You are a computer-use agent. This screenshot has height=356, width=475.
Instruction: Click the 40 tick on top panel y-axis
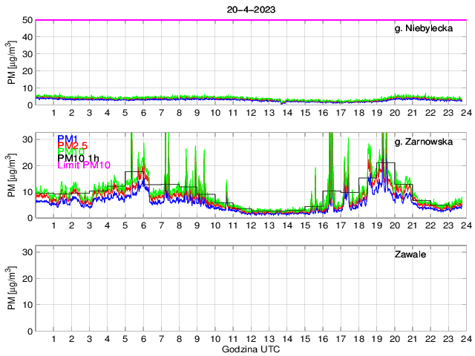pos(27,37)
